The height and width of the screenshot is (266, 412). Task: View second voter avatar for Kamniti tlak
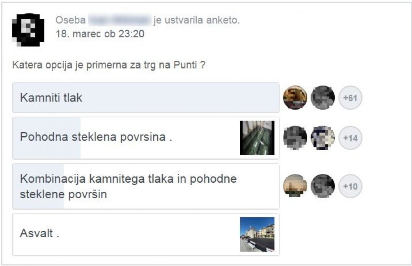pyautogui.click(x=323, y=98)
